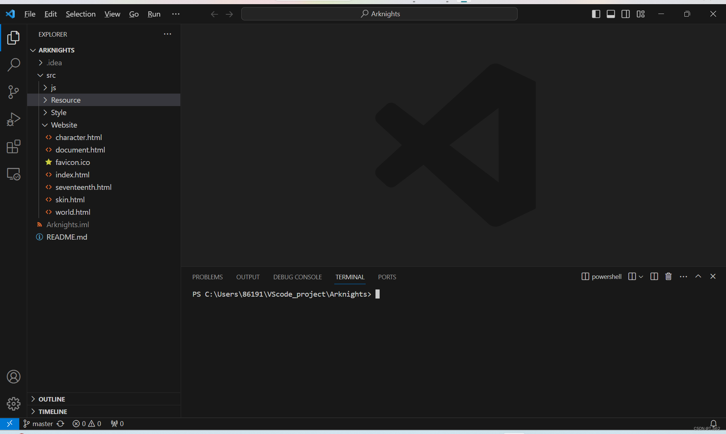Open the Extensions view
Screen dimensions: 726x434
coord(14,147)
